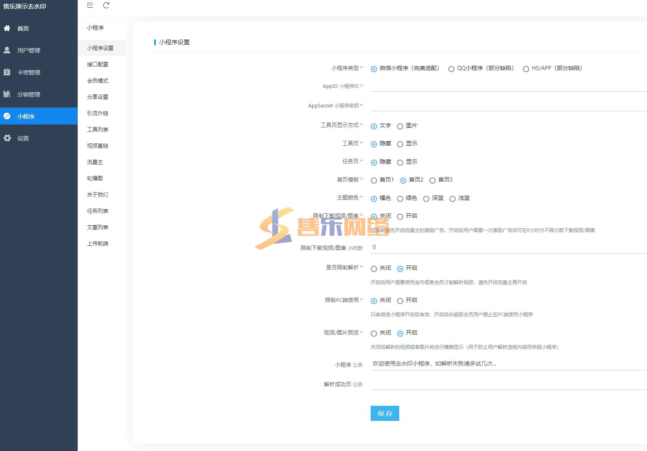Viewport: 647px width, 451px height.
Task: Open 会员模式 submenu item
Action: click(x=98, y=81)
